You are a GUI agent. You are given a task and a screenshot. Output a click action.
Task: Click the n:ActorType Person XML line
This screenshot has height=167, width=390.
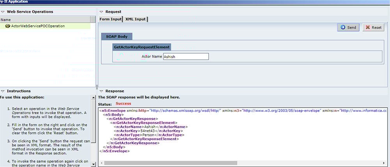(x=149, y=135)
